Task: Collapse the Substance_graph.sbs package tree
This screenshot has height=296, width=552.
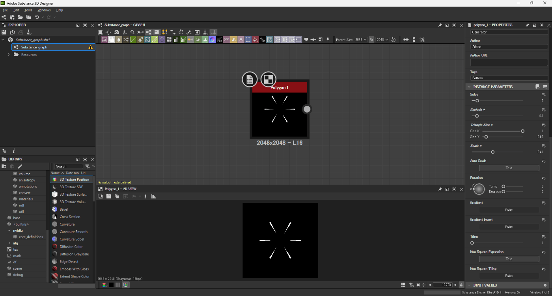Action: point(3,40)
